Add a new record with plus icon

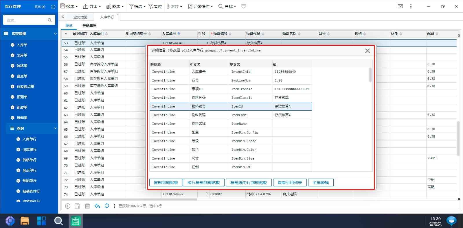68,206
